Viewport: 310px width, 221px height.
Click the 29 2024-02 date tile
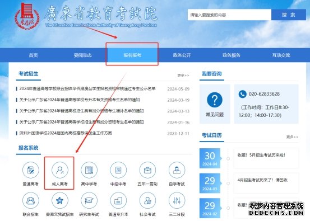(210, 208)
